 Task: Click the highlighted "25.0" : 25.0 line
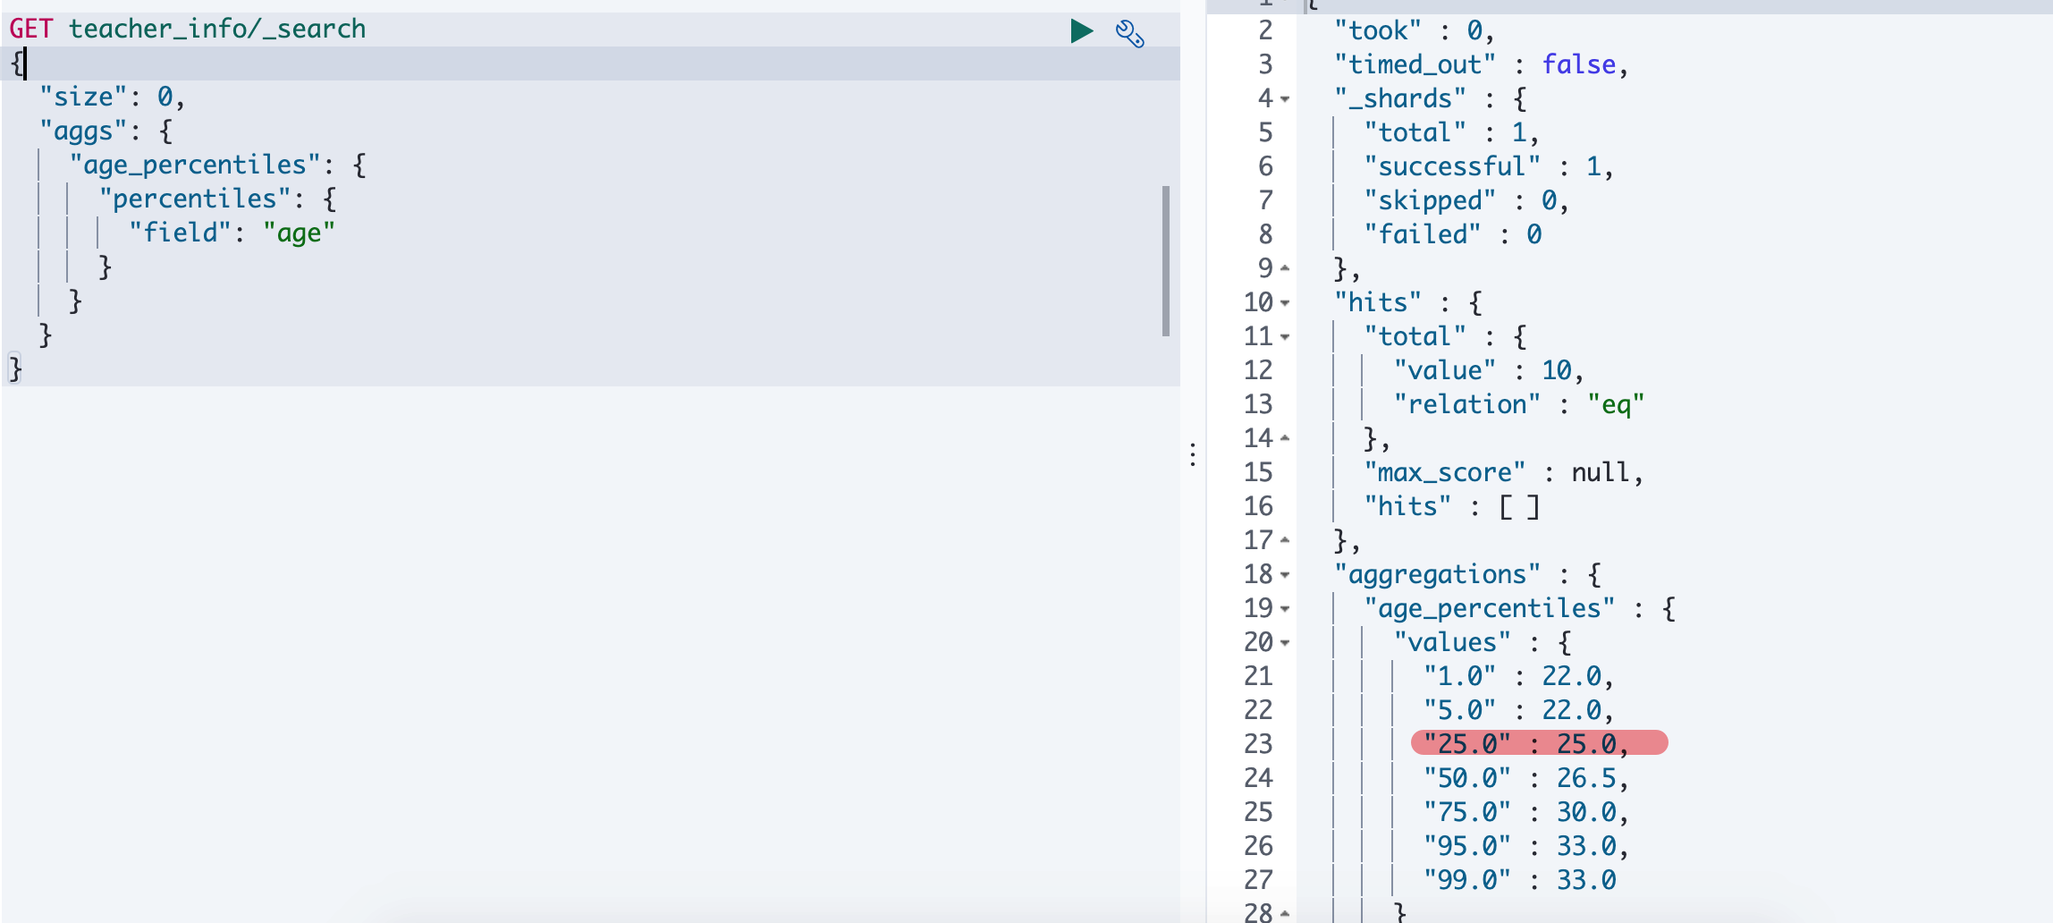1539,743
